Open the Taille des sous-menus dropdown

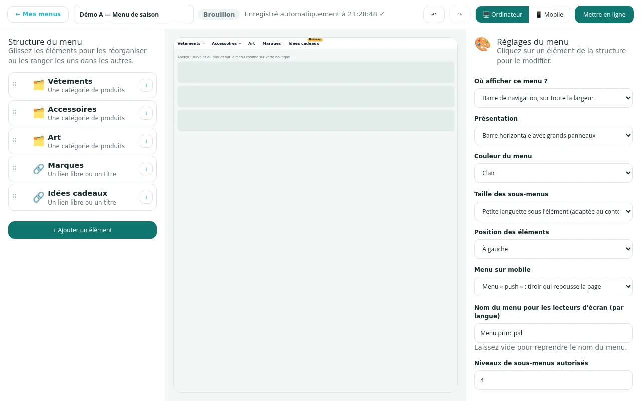pos(553,212)
